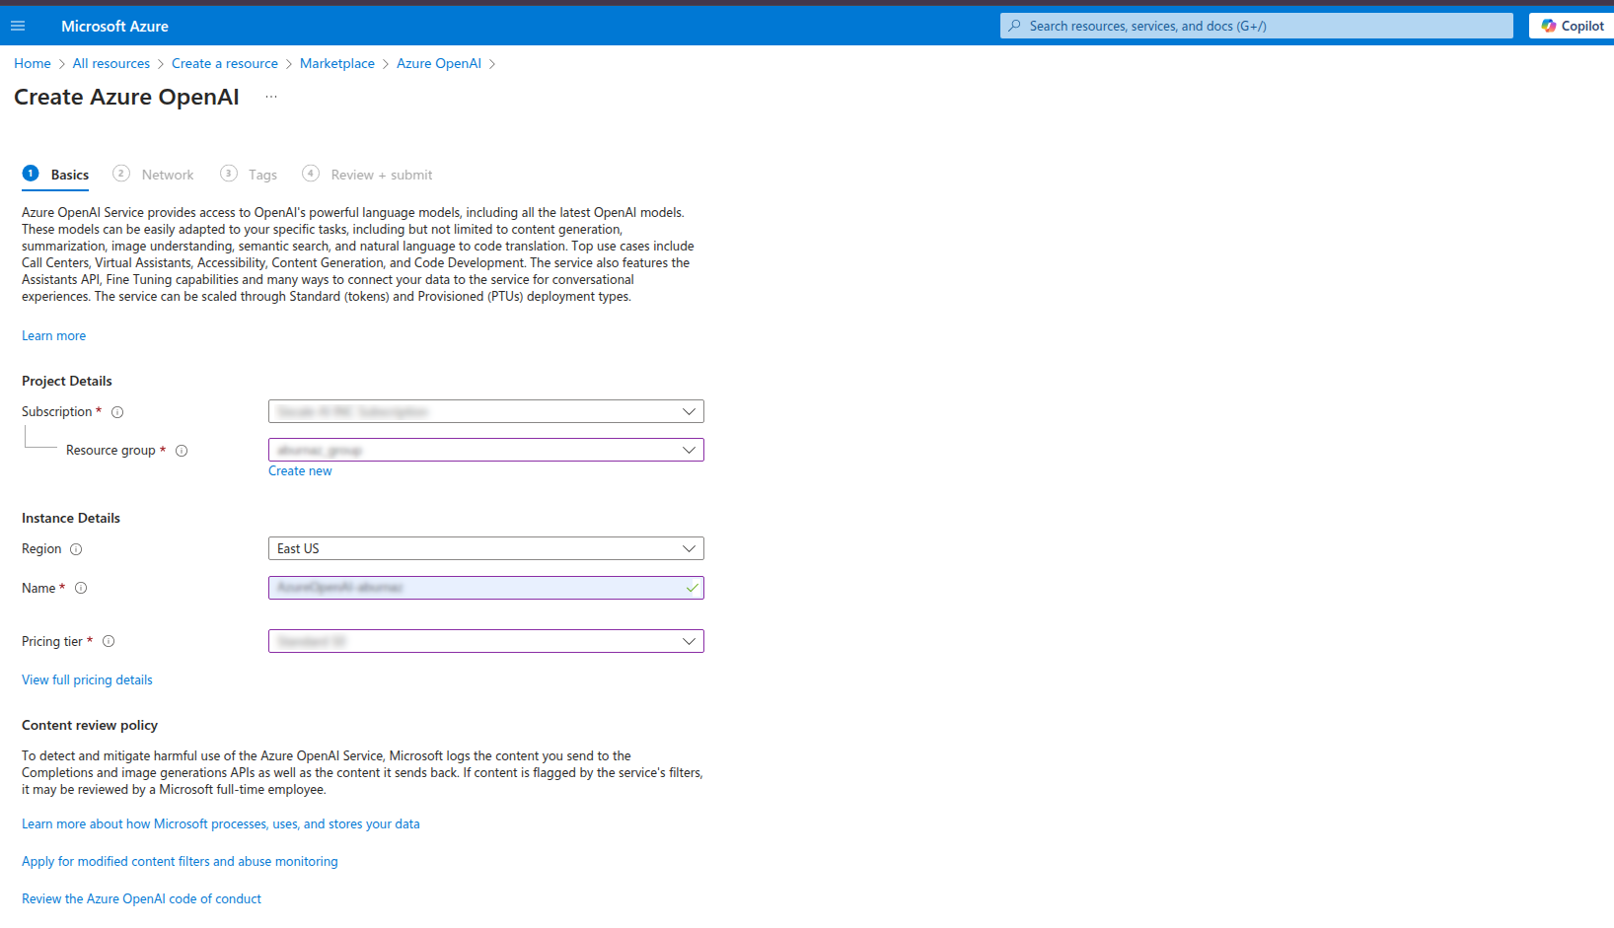Click the Region info icon
The image size is (1614, 928).
point(76,549)
